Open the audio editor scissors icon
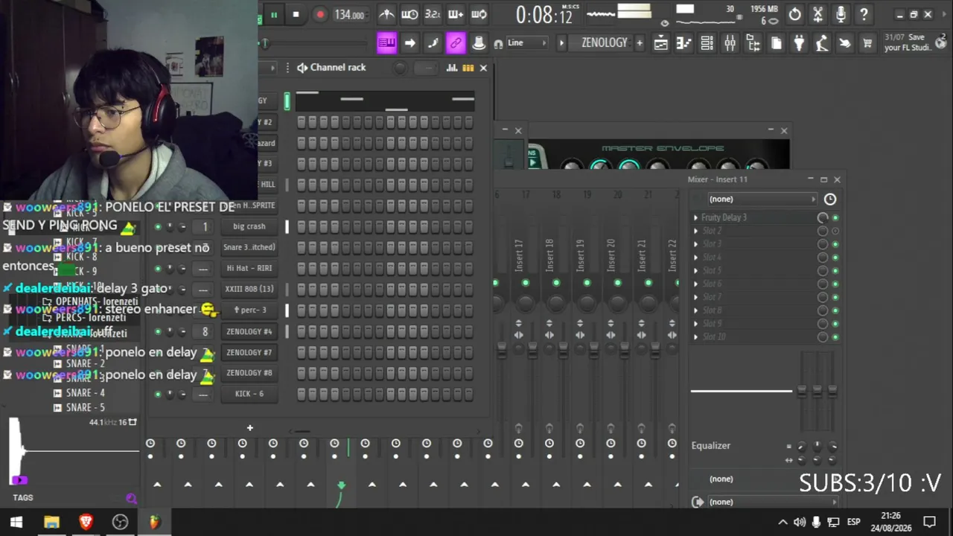Image resolution: width=953 pixels, height=536 pixels. [x=818, y=14]
